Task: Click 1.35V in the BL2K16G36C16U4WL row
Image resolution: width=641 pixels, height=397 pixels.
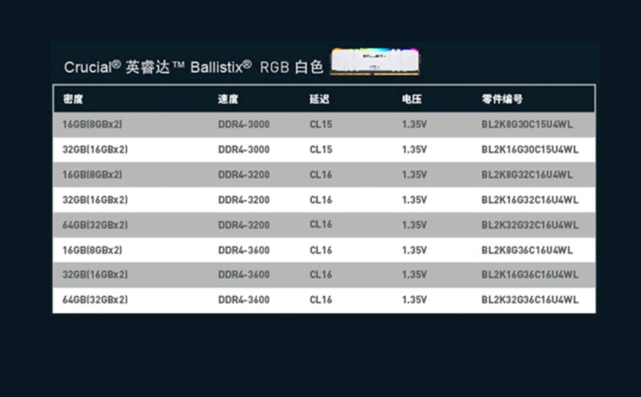Action: (x=414, y=275)
